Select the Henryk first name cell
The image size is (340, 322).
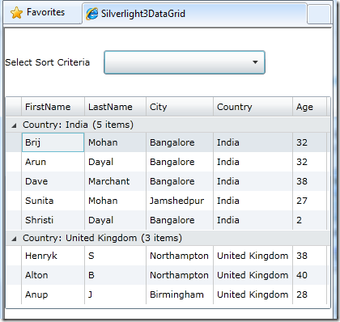click(x=53, y=256)
